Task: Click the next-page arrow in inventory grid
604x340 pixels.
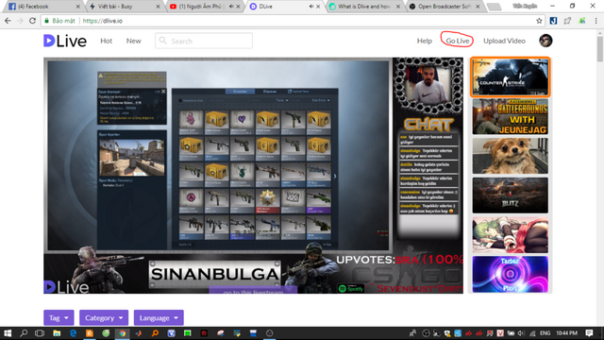Action: (x=335, y=177)
